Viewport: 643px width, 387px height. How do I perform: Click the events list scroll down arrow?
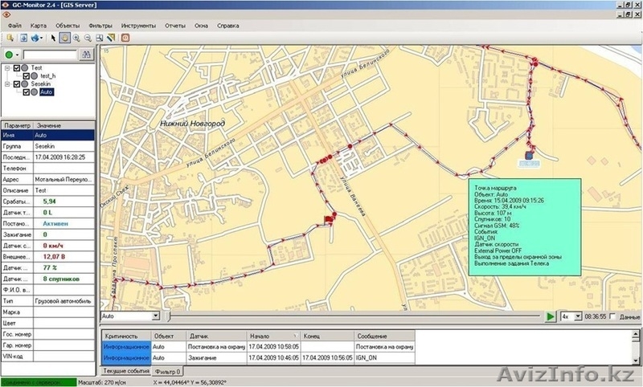pos(636,361)
